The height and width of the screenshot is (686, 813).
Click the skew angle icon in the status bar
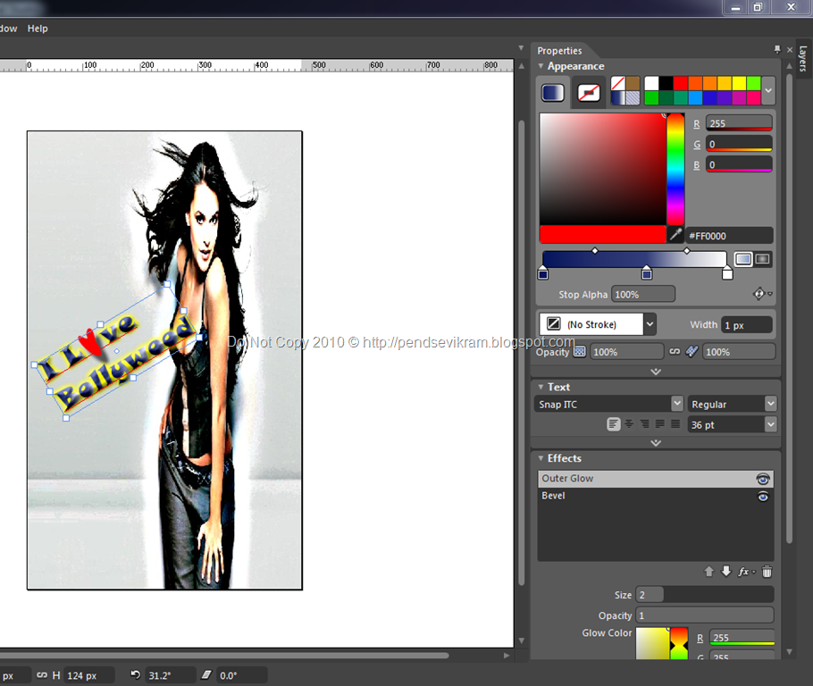coord(206,674)
